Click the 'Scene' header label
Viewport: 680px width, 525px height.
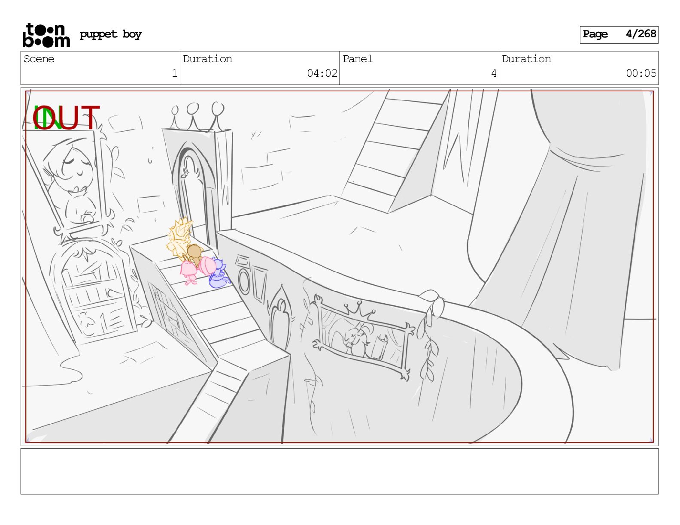pos(39,59)
